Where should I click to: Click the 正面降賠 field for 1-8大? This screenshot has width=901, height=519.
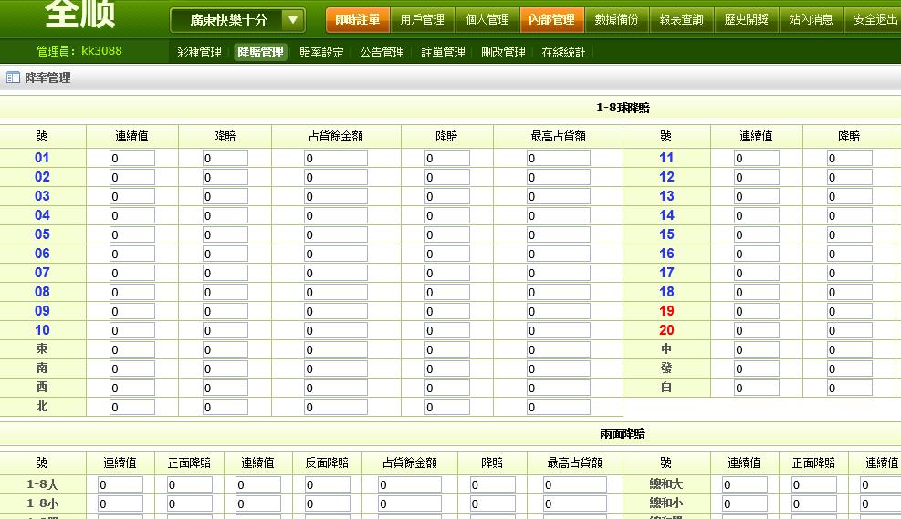pyautogui.click(x=190, y=485)
